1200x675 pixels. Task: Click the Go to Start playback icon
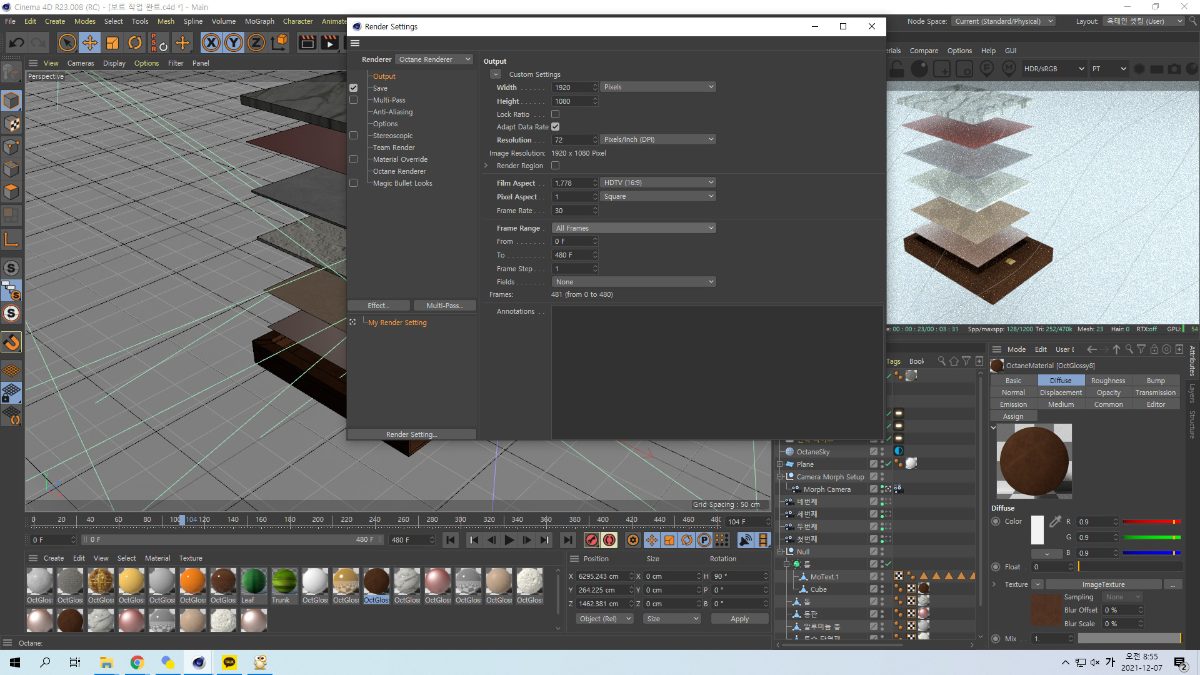click(x=451, y=540)
